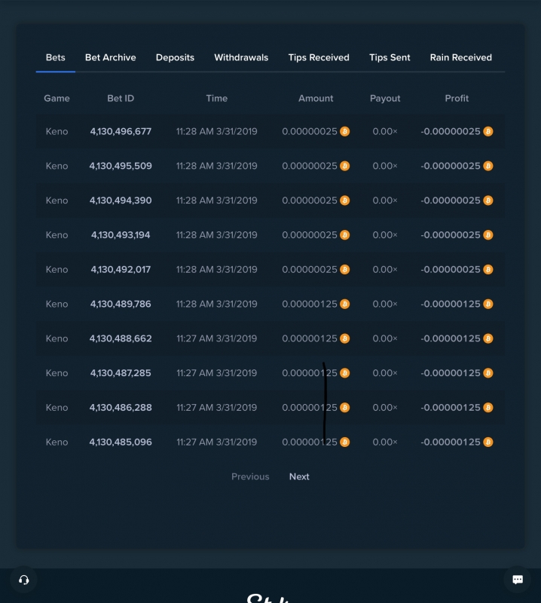541x603 pixels.
Task: Click bitcoin icon in profit of bet 4,130,488,662
Action: 488,338
